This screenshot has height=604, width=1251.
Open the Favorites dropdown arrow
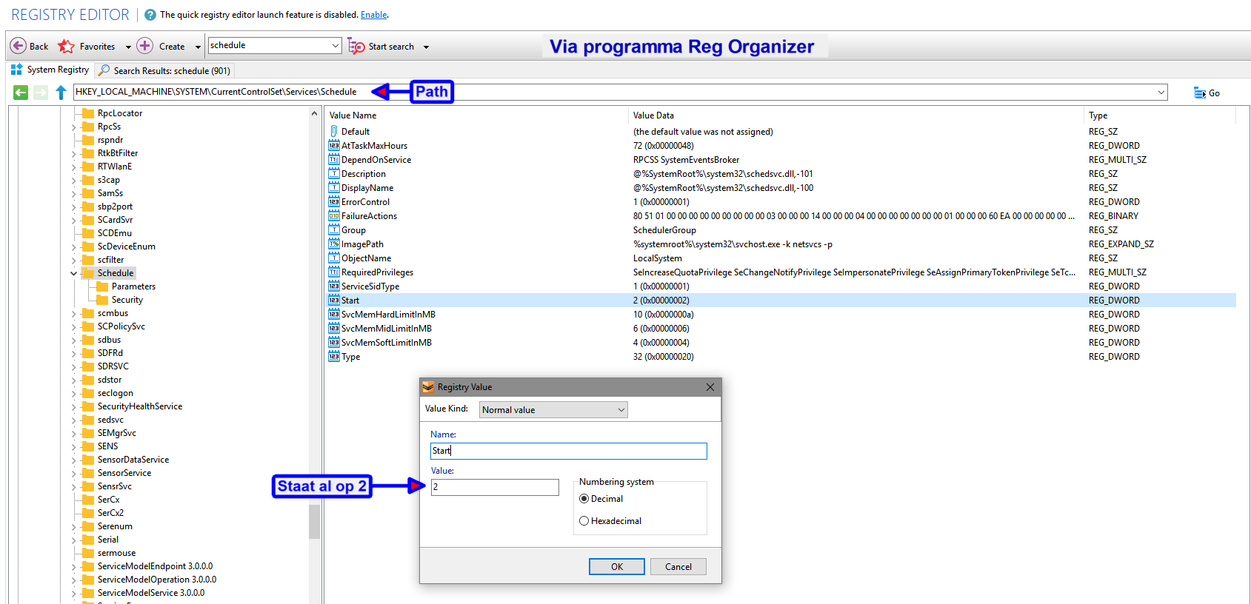point(128,47)
